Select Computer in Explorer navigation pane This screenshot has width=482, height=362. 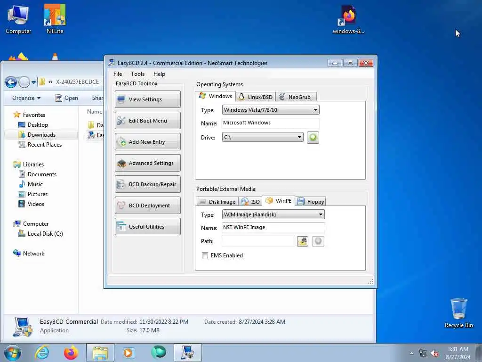pos(31,224)
